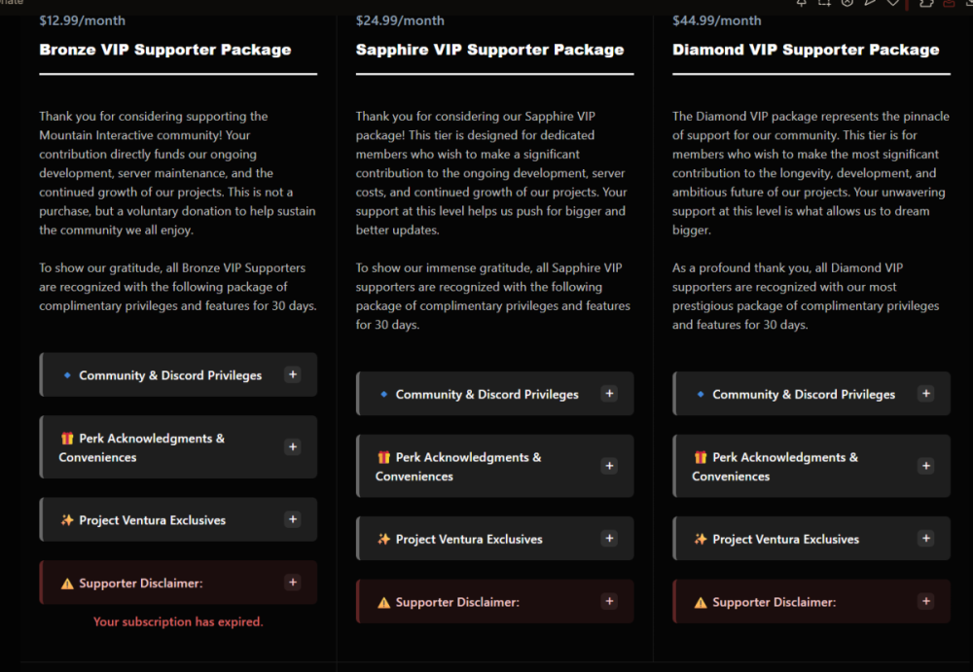
Task: Open Bronze Supporter Disclaimer plus button
Action: coord(293,583)
